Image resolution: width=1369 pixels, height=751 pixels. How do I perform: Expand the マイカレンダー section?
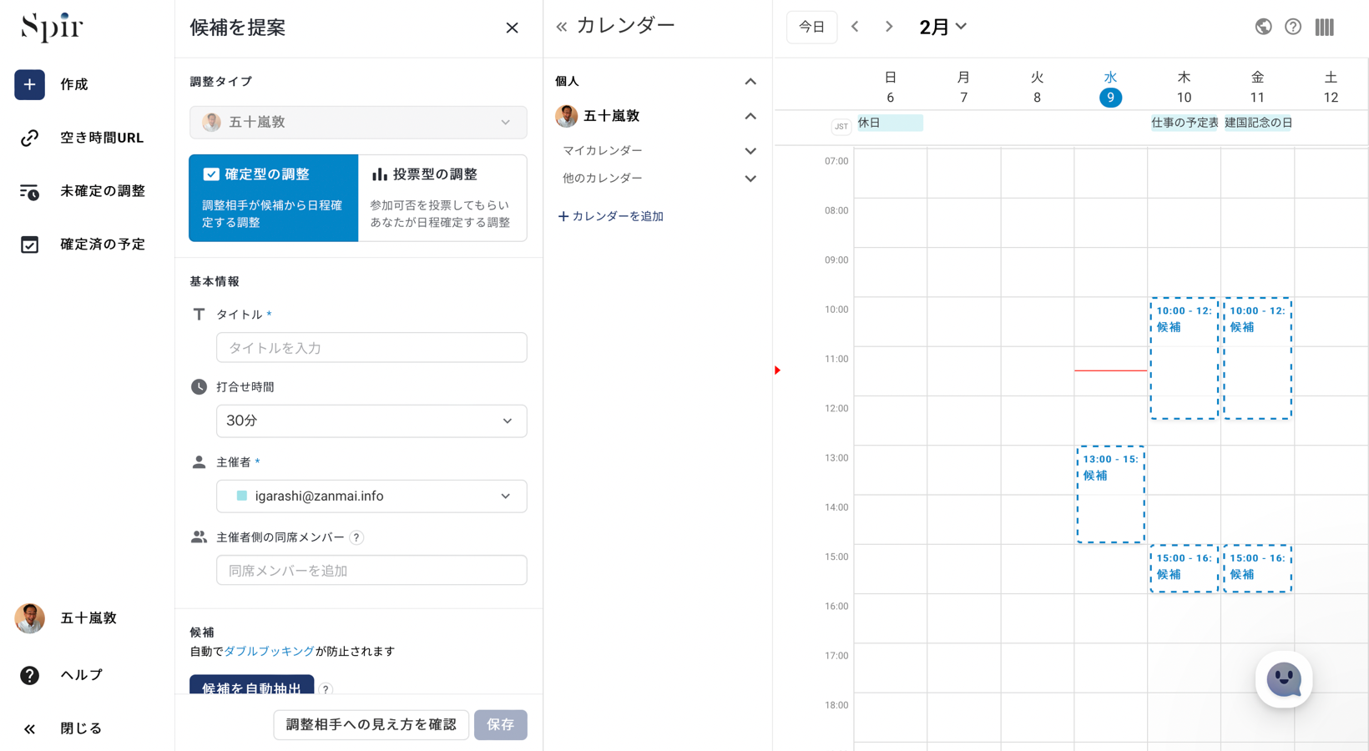tap(750, 151)
